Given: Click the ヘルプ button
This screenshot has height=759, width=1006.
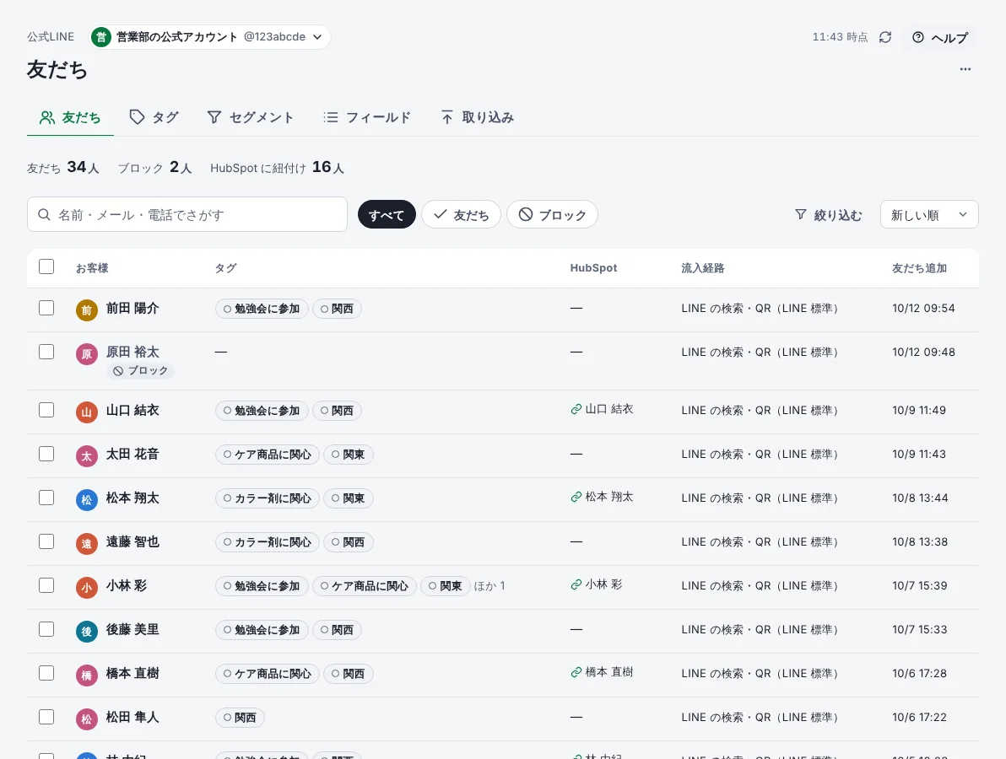Looking at the screenshot, I should click(x=940, y=38).
